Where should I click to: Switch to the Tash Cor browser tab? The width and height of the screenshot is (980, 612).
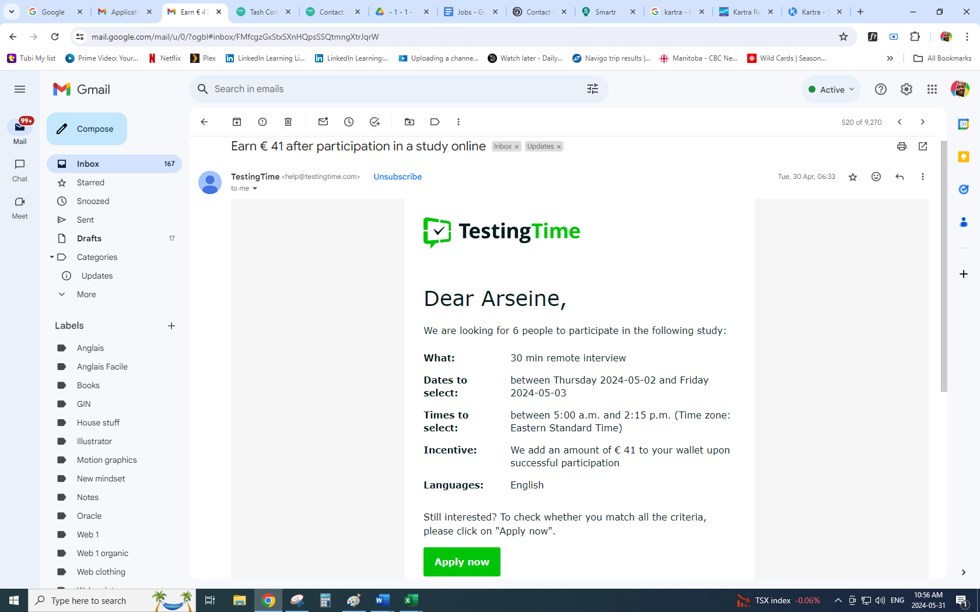pos(264,12)
